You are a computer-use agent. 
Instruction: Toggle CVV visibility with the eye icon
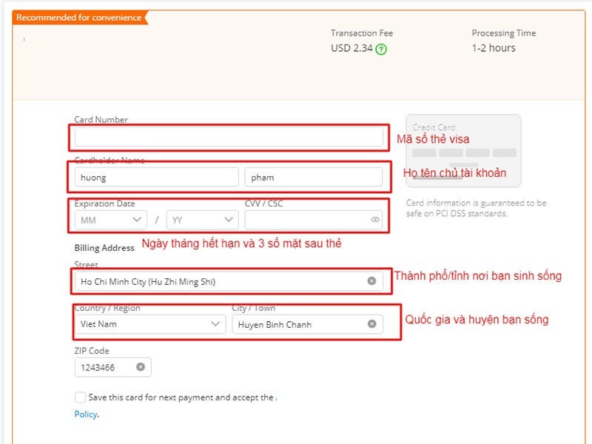375,220
